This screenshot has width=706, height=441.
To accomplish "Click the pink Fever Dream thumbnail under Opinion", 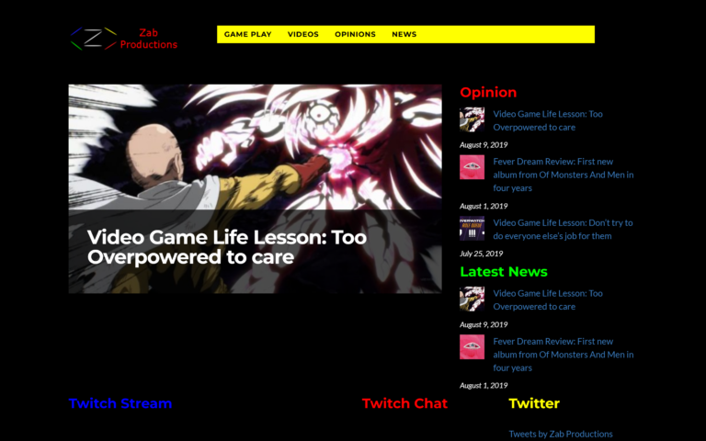I will 472,167.
